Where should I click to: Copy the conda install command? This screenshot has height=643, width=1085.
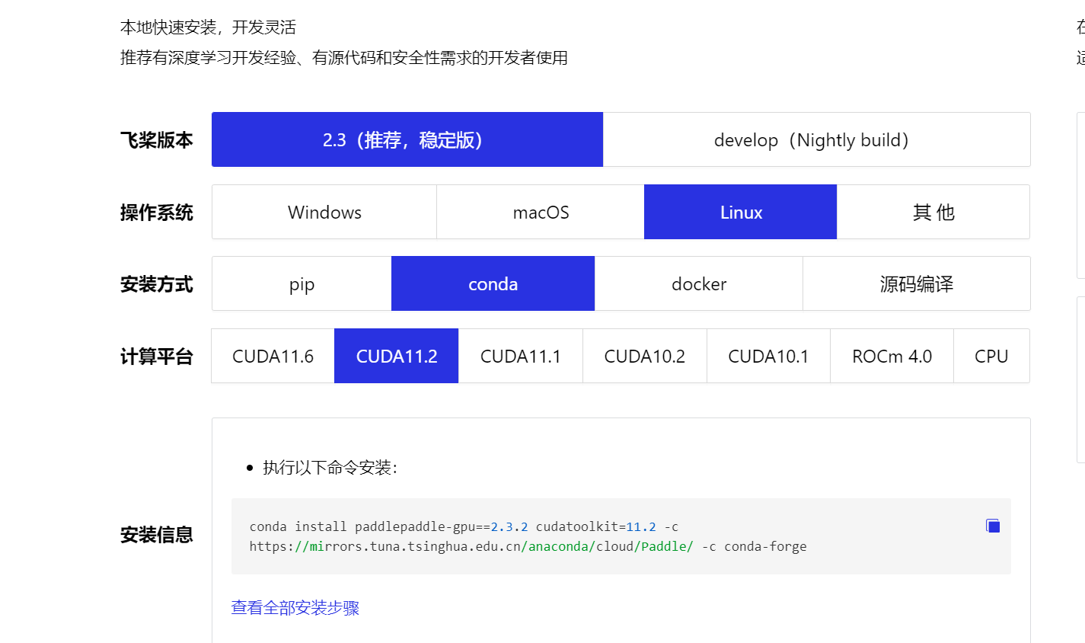992,526
